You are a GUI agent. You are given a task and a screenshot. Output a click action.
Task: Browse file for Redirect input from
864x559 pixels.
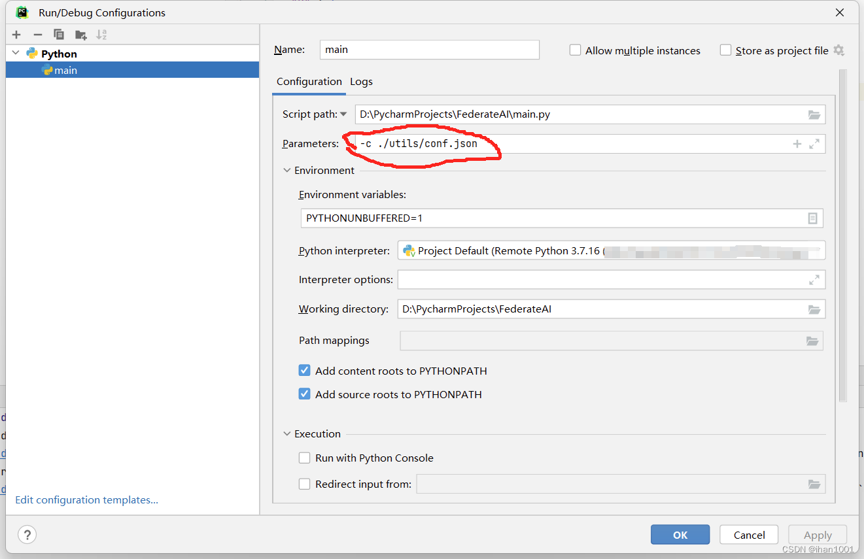[814, 484]
